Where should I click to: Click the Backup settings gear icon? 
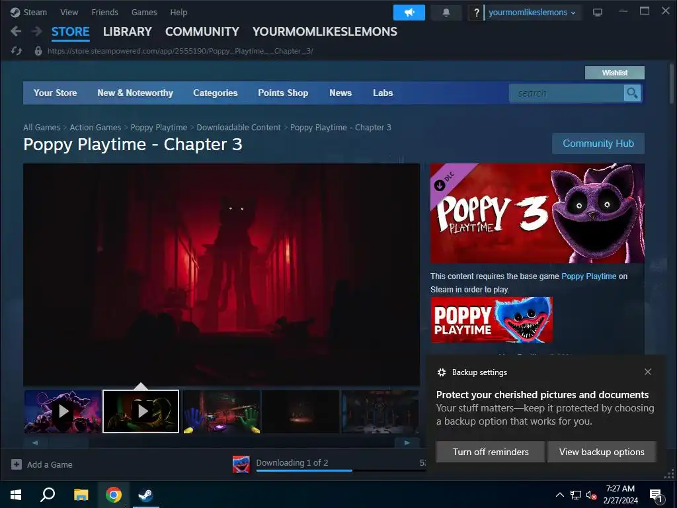pyautogui.click(x=441, y=372)
